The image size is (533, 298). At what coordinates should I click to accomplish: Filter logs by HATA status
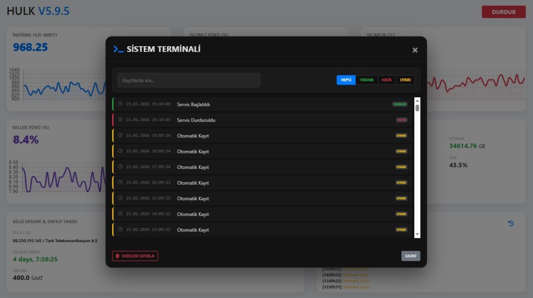tap(387, 80)
